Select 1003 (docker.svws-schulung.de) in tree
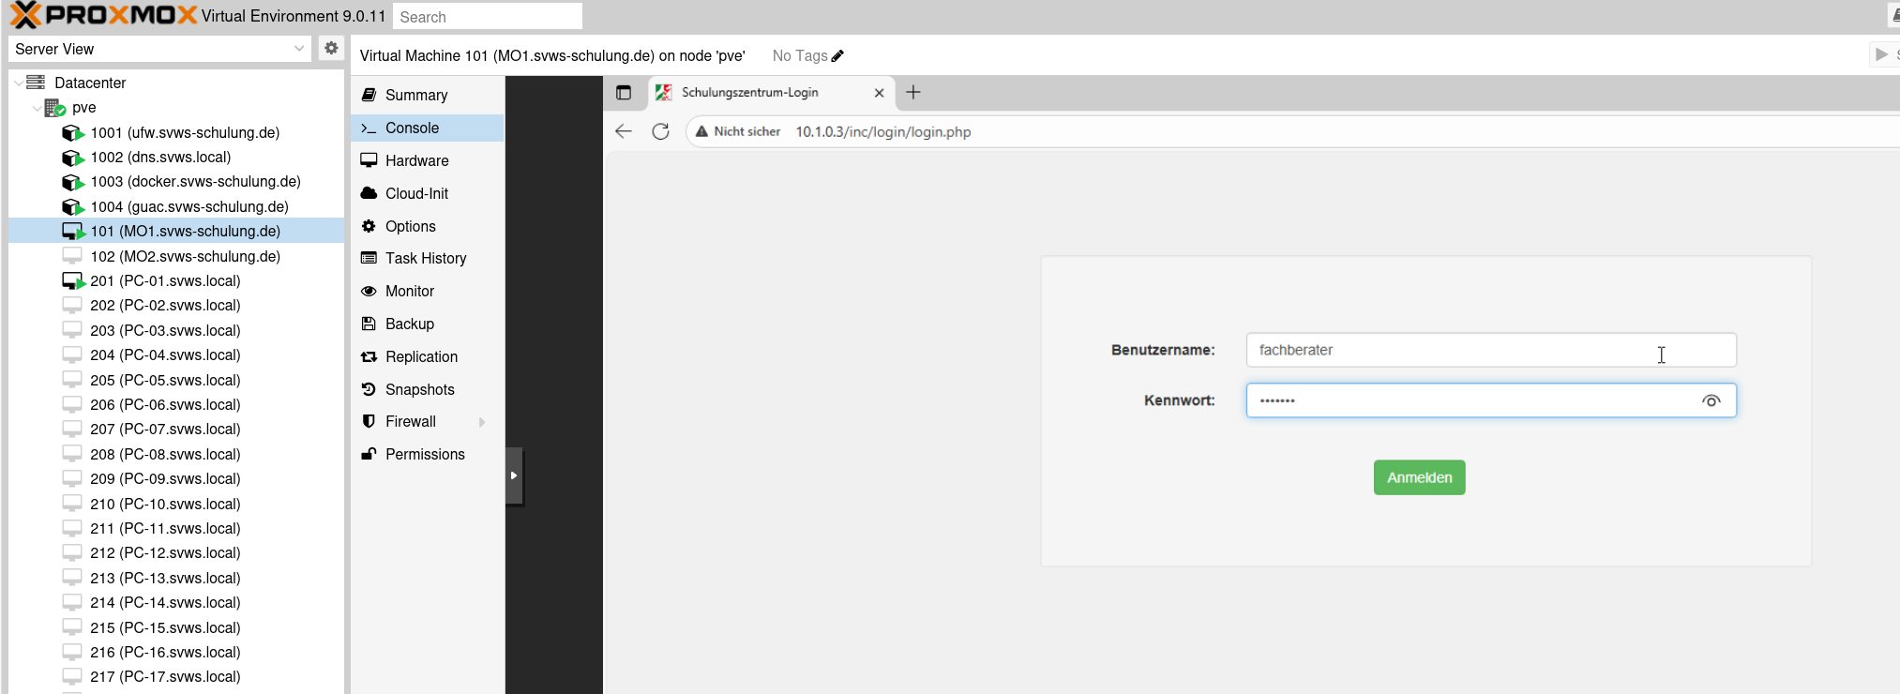The image size is (1900, 694). [176, 182]
